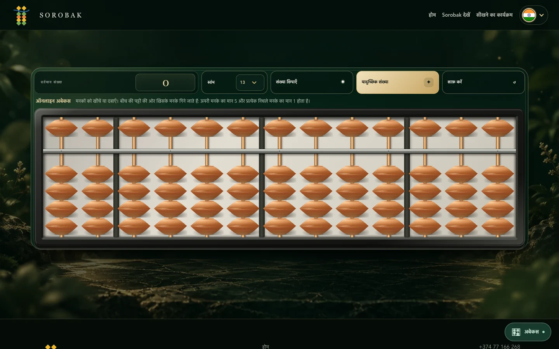Open the स्तंभ dropdown showing 13
Screen dimensions: 559x349
(250, 82)
